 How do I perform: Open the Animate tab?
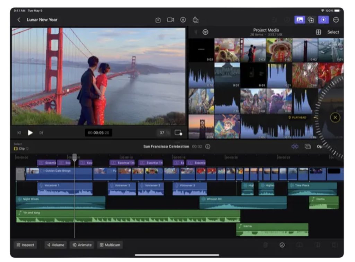coord(82,245)
